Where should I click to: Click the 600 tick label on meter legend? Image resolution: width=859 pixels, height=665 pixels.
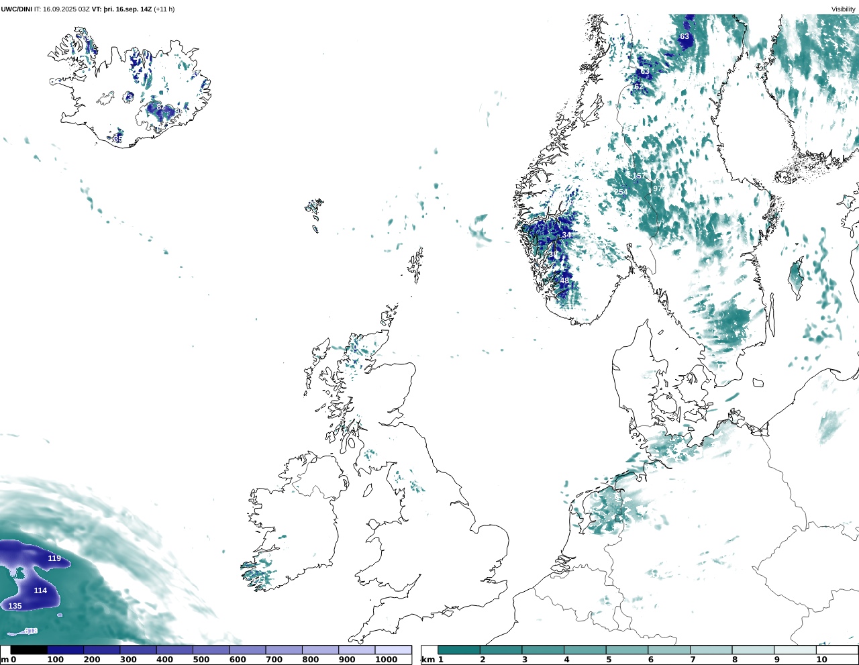pyautogui.click(x=238, y=660)
